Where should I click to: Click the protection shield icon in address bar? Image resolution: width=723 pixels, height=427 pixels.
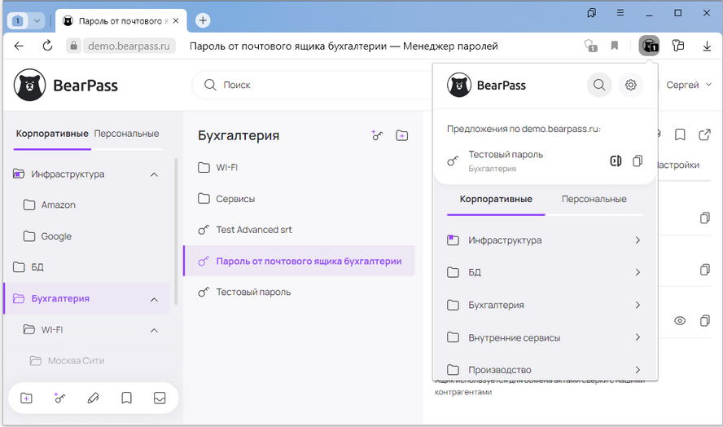(x=590, y=46)
